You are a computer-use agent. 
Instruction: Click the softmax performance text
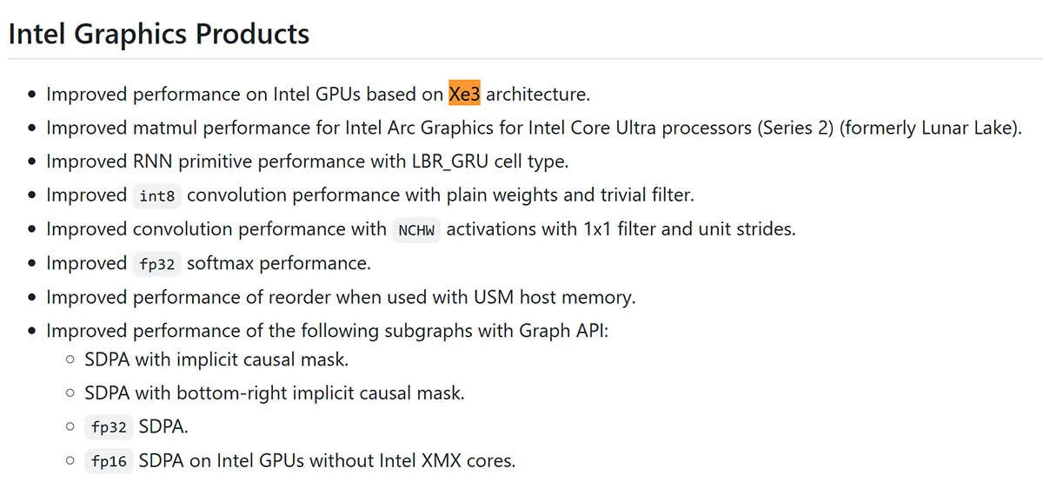tap(278, 263)
